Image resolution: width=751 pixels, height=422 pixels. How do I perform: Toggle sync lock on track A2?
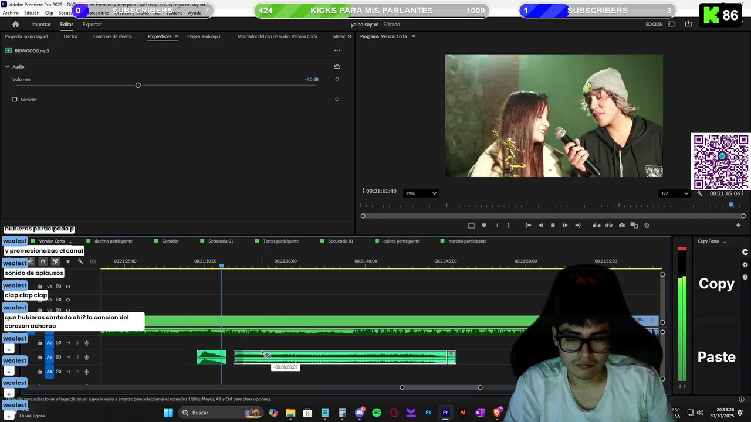click(59, 343)
